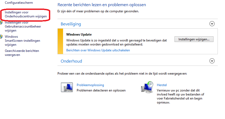Click the yellow Windows Update warning bar
Viewport: 225px width, 119px height.
coord(60,41)
